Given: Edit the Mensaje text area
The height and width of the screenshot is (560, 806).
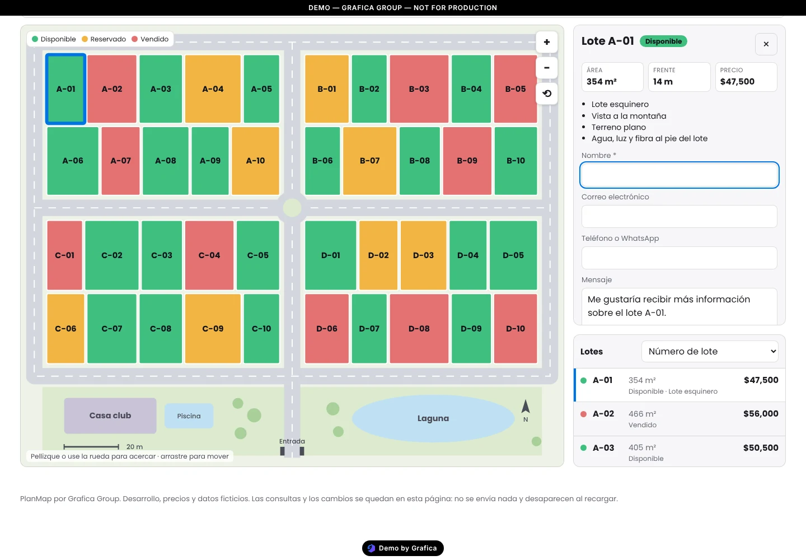Looking at the screenshot, I should 680,306.
